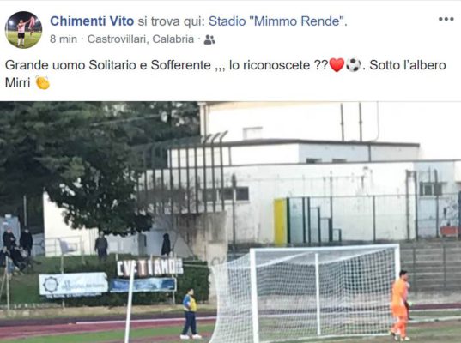Open the Castrovillari, Calabria location link
This screenshot has width=461, height=343.
pos(141,39)
